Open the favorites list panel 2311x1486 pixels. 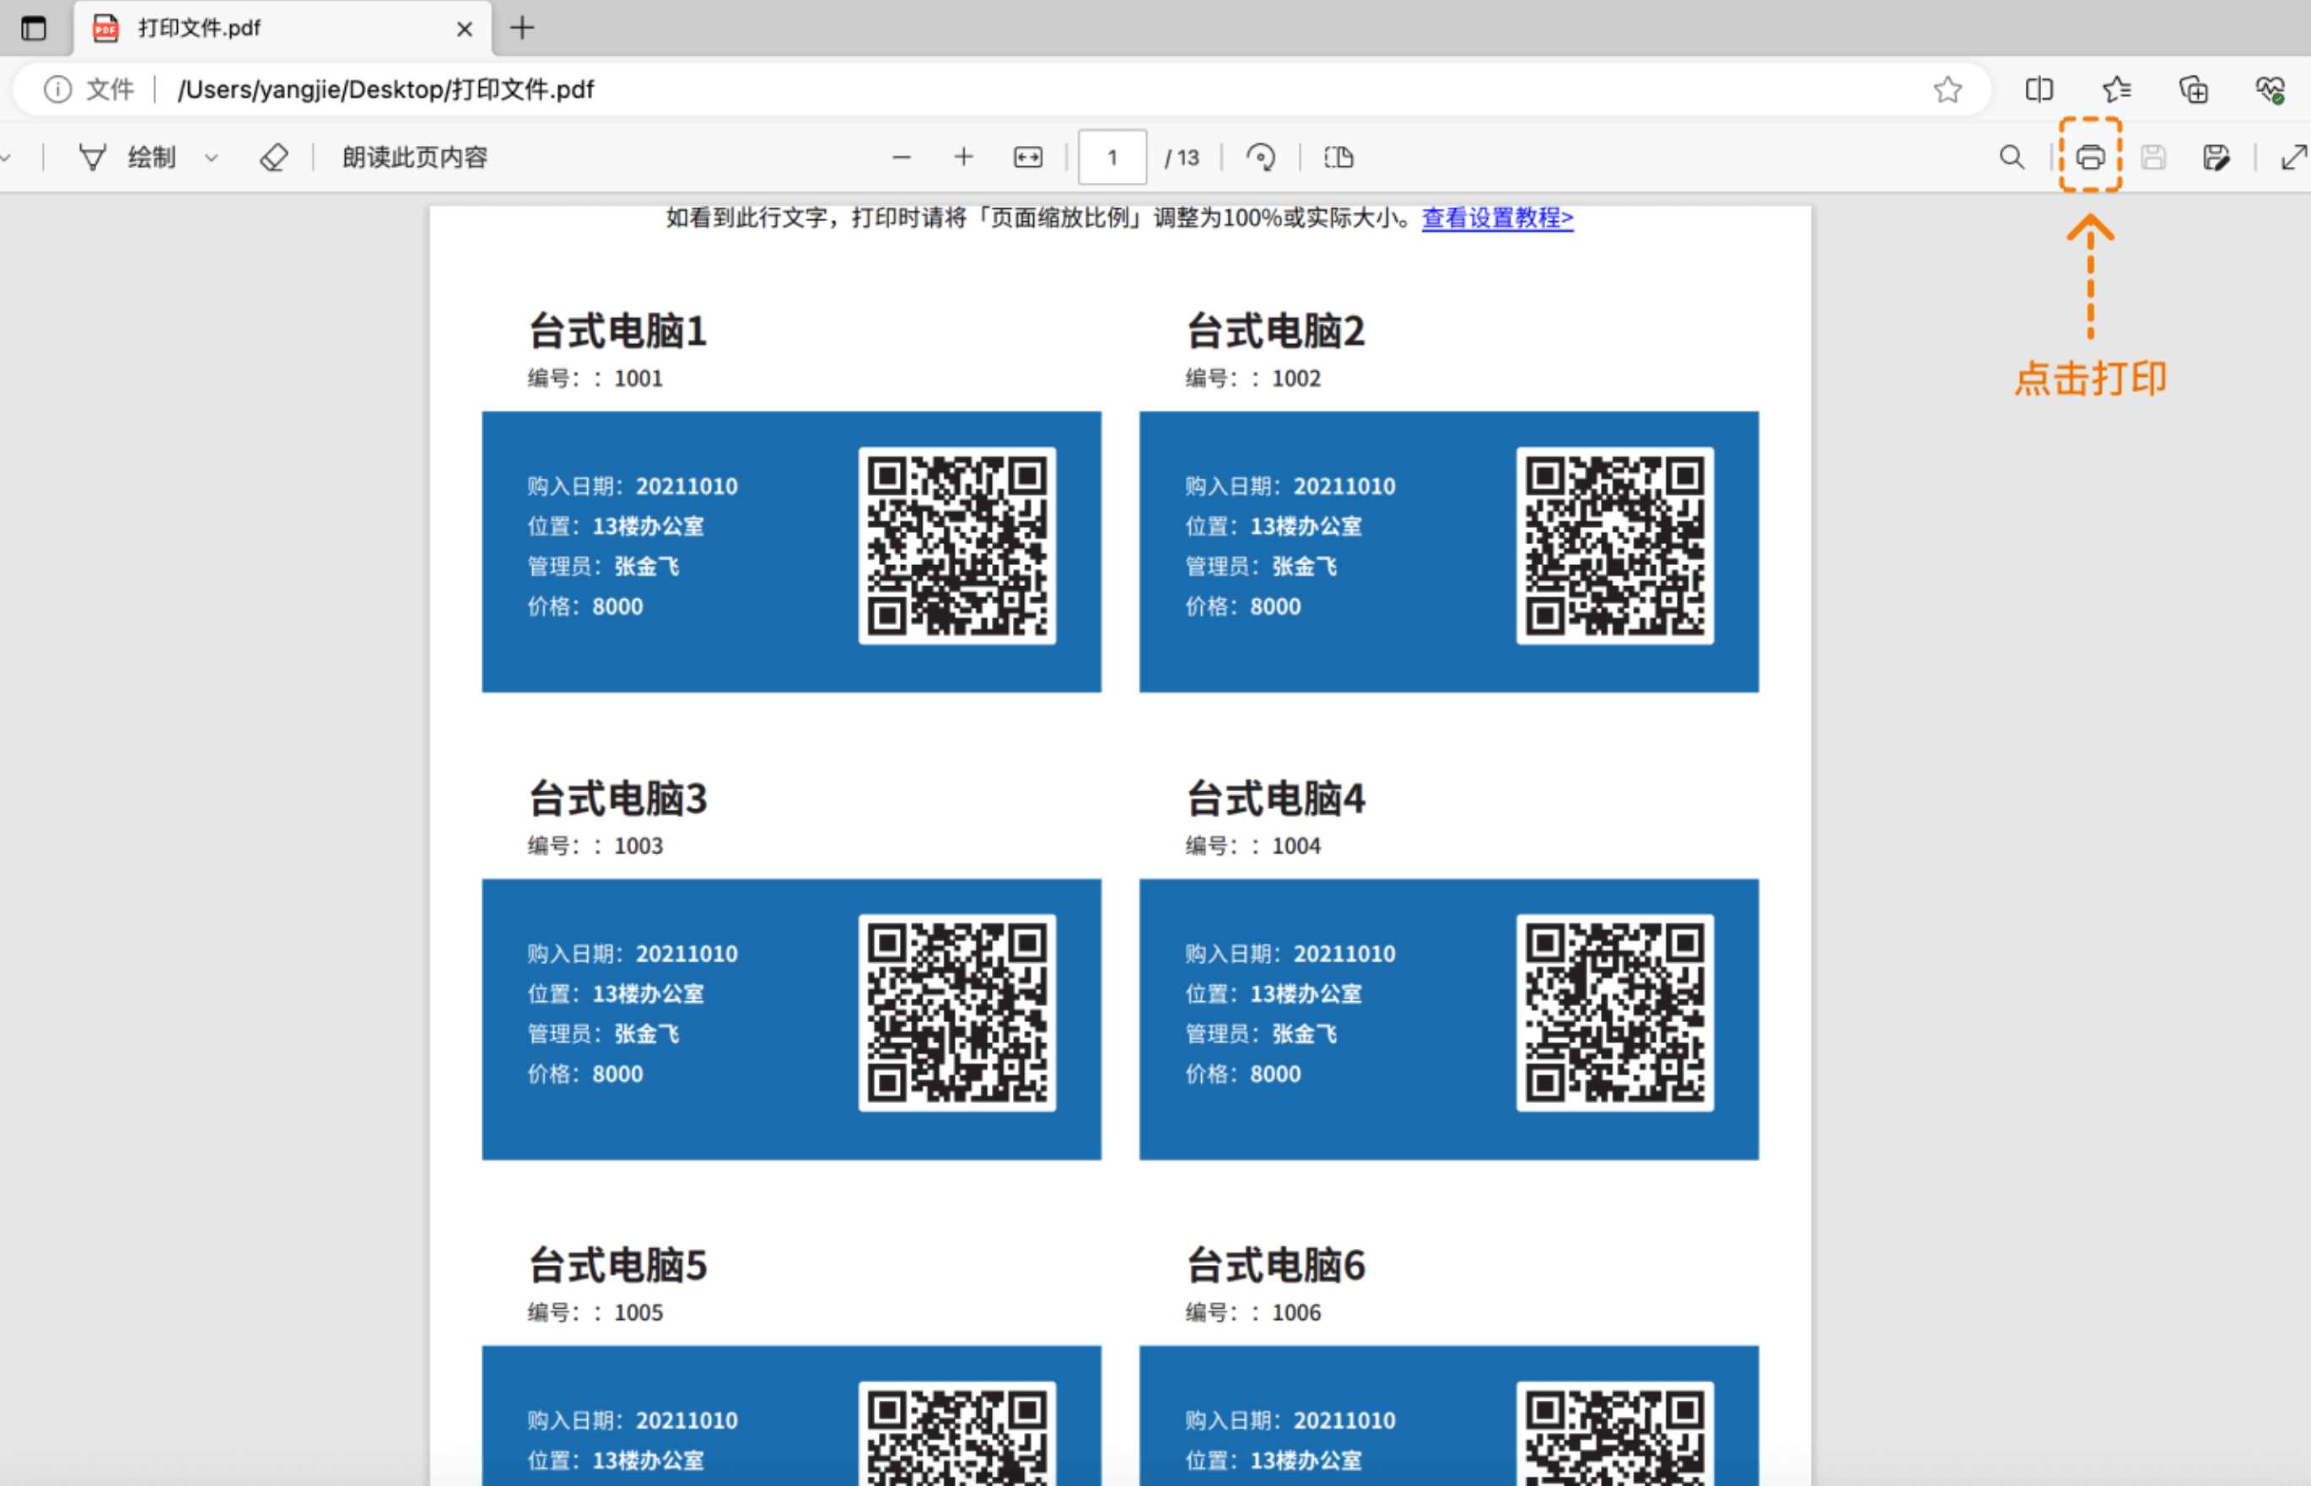pyautogui.click(x=2117, y=89)
